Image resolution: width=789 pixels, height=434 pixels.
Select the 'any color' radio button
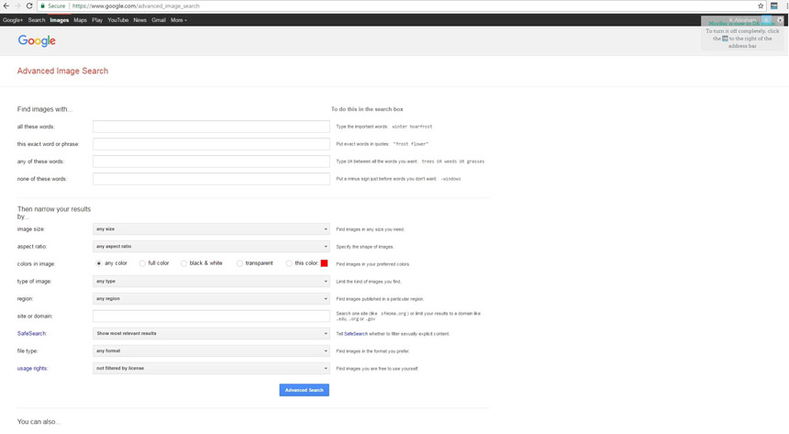[x=99, y=263]
